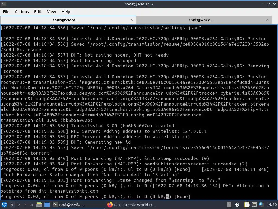Click the removable media eject tray icon

229,205
